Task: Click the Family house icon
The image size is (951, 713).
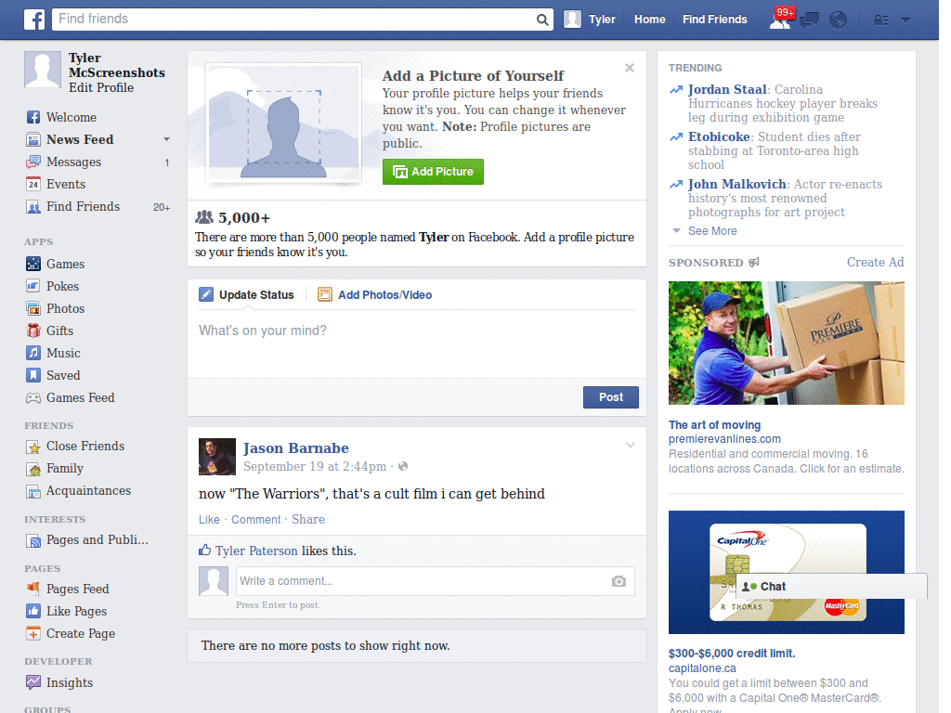Action: click(x=33, y=469)
